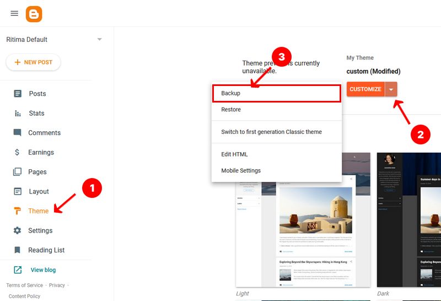Create a new post with NEW POST
441x301 pixels.
coord(33,62)
